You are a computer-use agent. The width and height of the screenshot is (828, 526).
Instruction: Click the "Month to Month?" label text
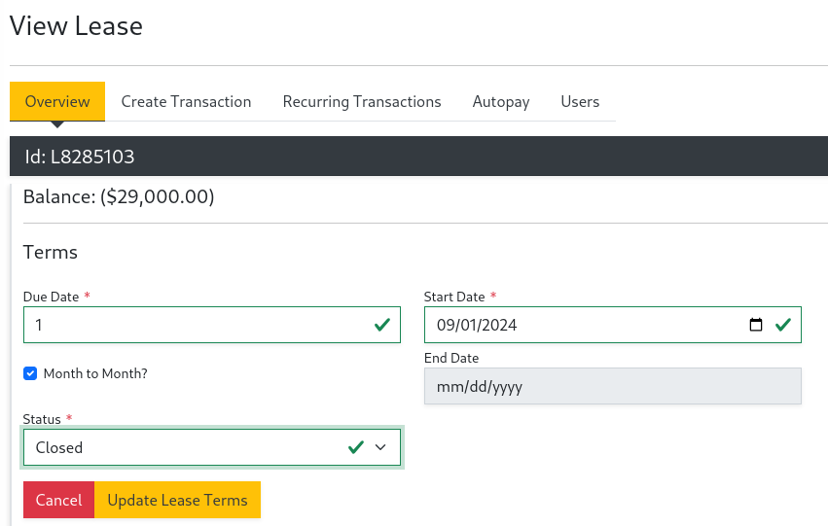coord(95,373)
